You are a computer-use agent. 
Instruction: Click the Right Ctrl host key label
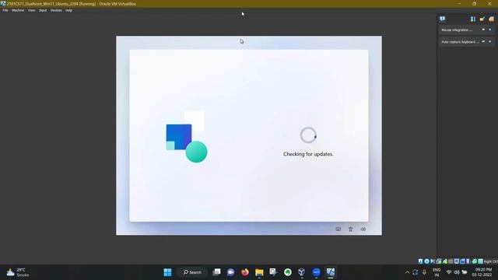tap(491, 261)
